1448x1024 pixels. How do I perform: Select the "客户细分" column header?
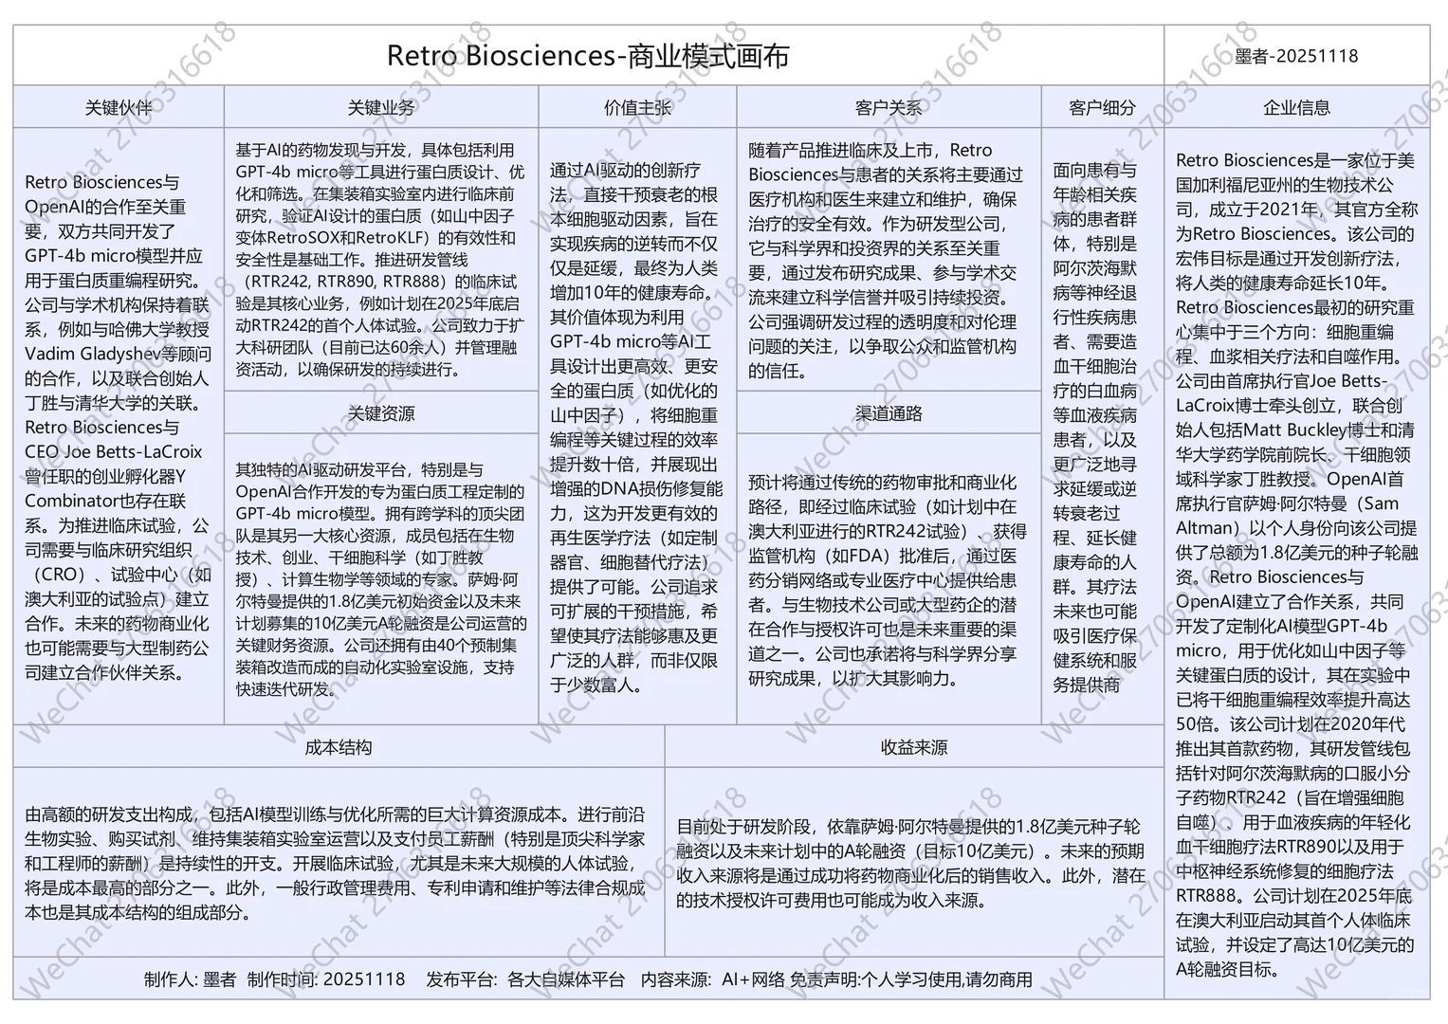pyautogui.click(x=1102, y=107)
